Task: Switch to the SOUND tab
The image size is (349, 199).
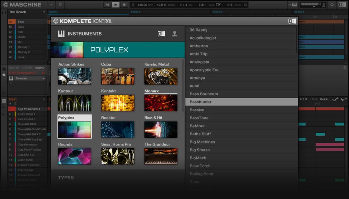Action: pos(40,68)
